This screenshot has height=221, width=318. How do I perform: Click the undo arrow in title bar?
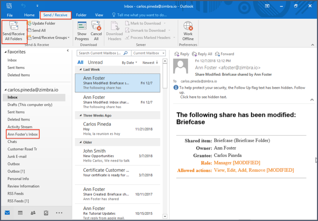click(x=23, y=6)
